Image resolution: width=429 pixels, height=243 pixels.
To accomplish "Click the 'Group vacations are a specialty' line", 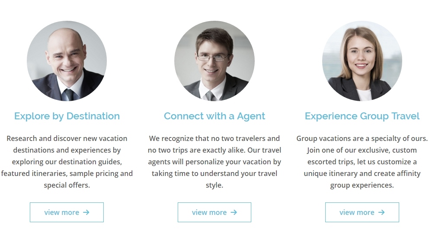I will [x=362, y=139].
